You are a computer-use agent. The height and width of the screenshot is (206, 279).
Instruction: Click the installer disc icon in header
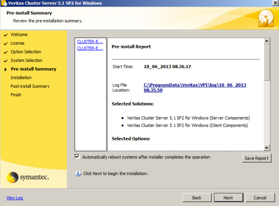click(266, 18)
